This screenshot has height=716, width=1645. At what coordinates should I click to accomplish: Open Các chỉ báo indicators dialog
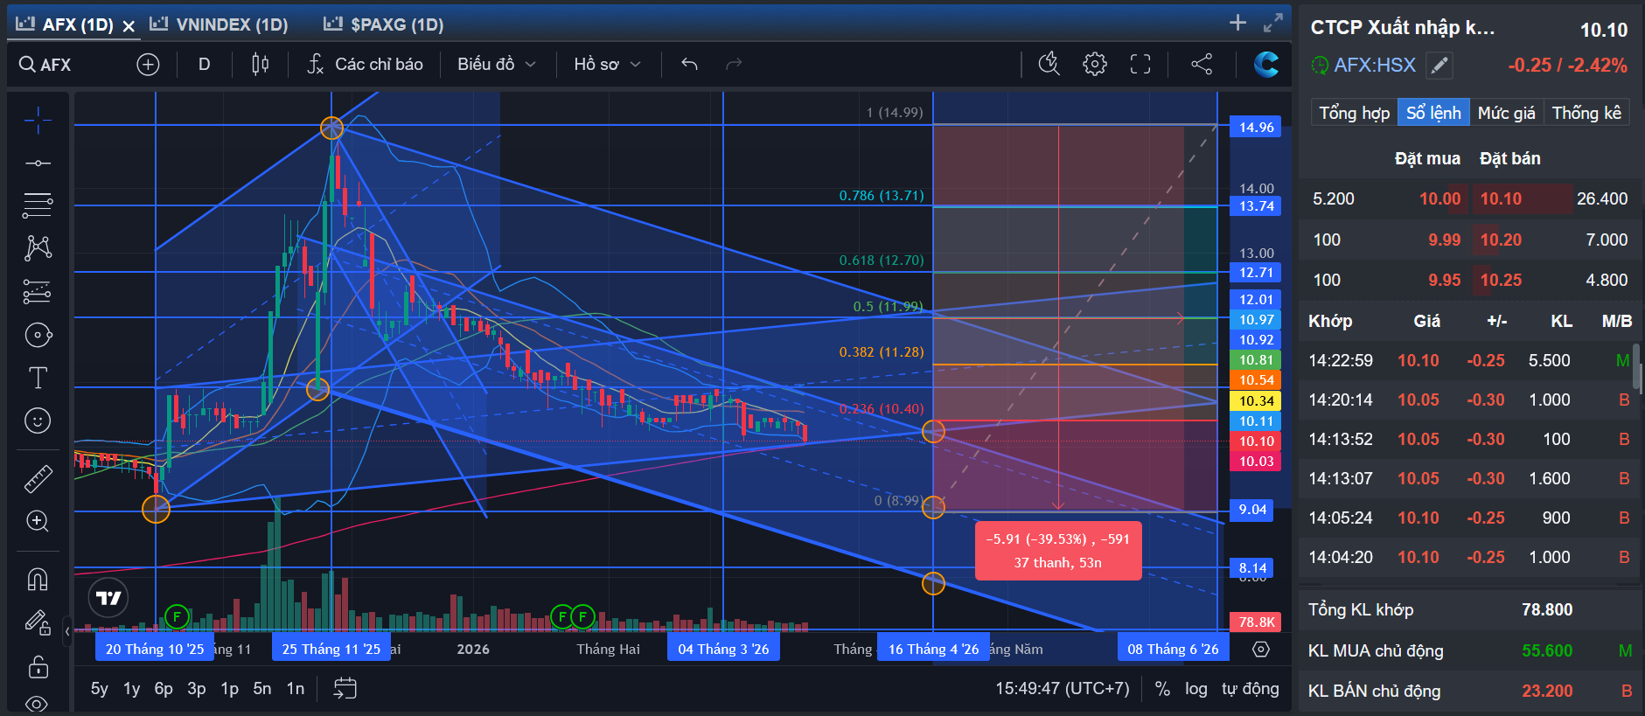click(x=366, y=65)
